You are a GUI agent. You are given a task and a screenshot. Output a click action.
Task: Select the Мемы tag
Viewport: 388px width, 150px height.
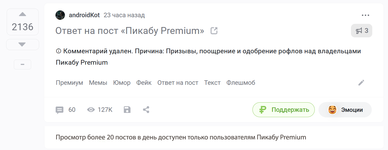(x=98, y=83)
